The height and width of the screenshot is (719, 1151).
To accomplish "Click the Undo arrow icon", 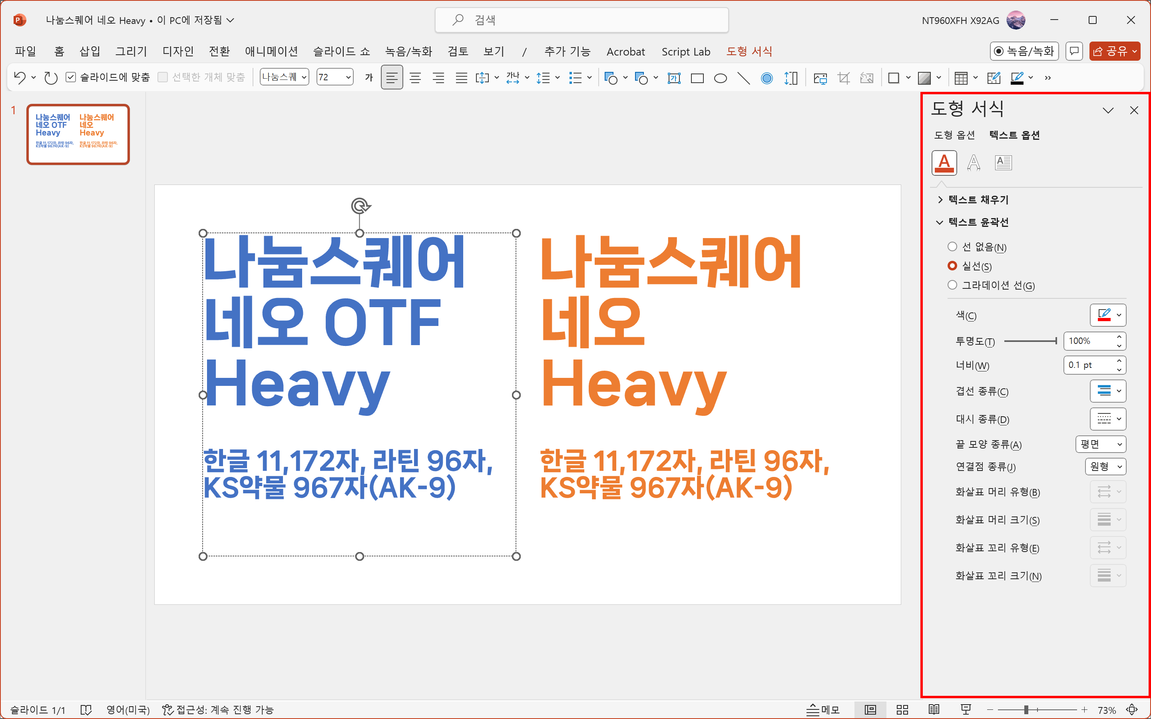I will click(x=20, y=77).
